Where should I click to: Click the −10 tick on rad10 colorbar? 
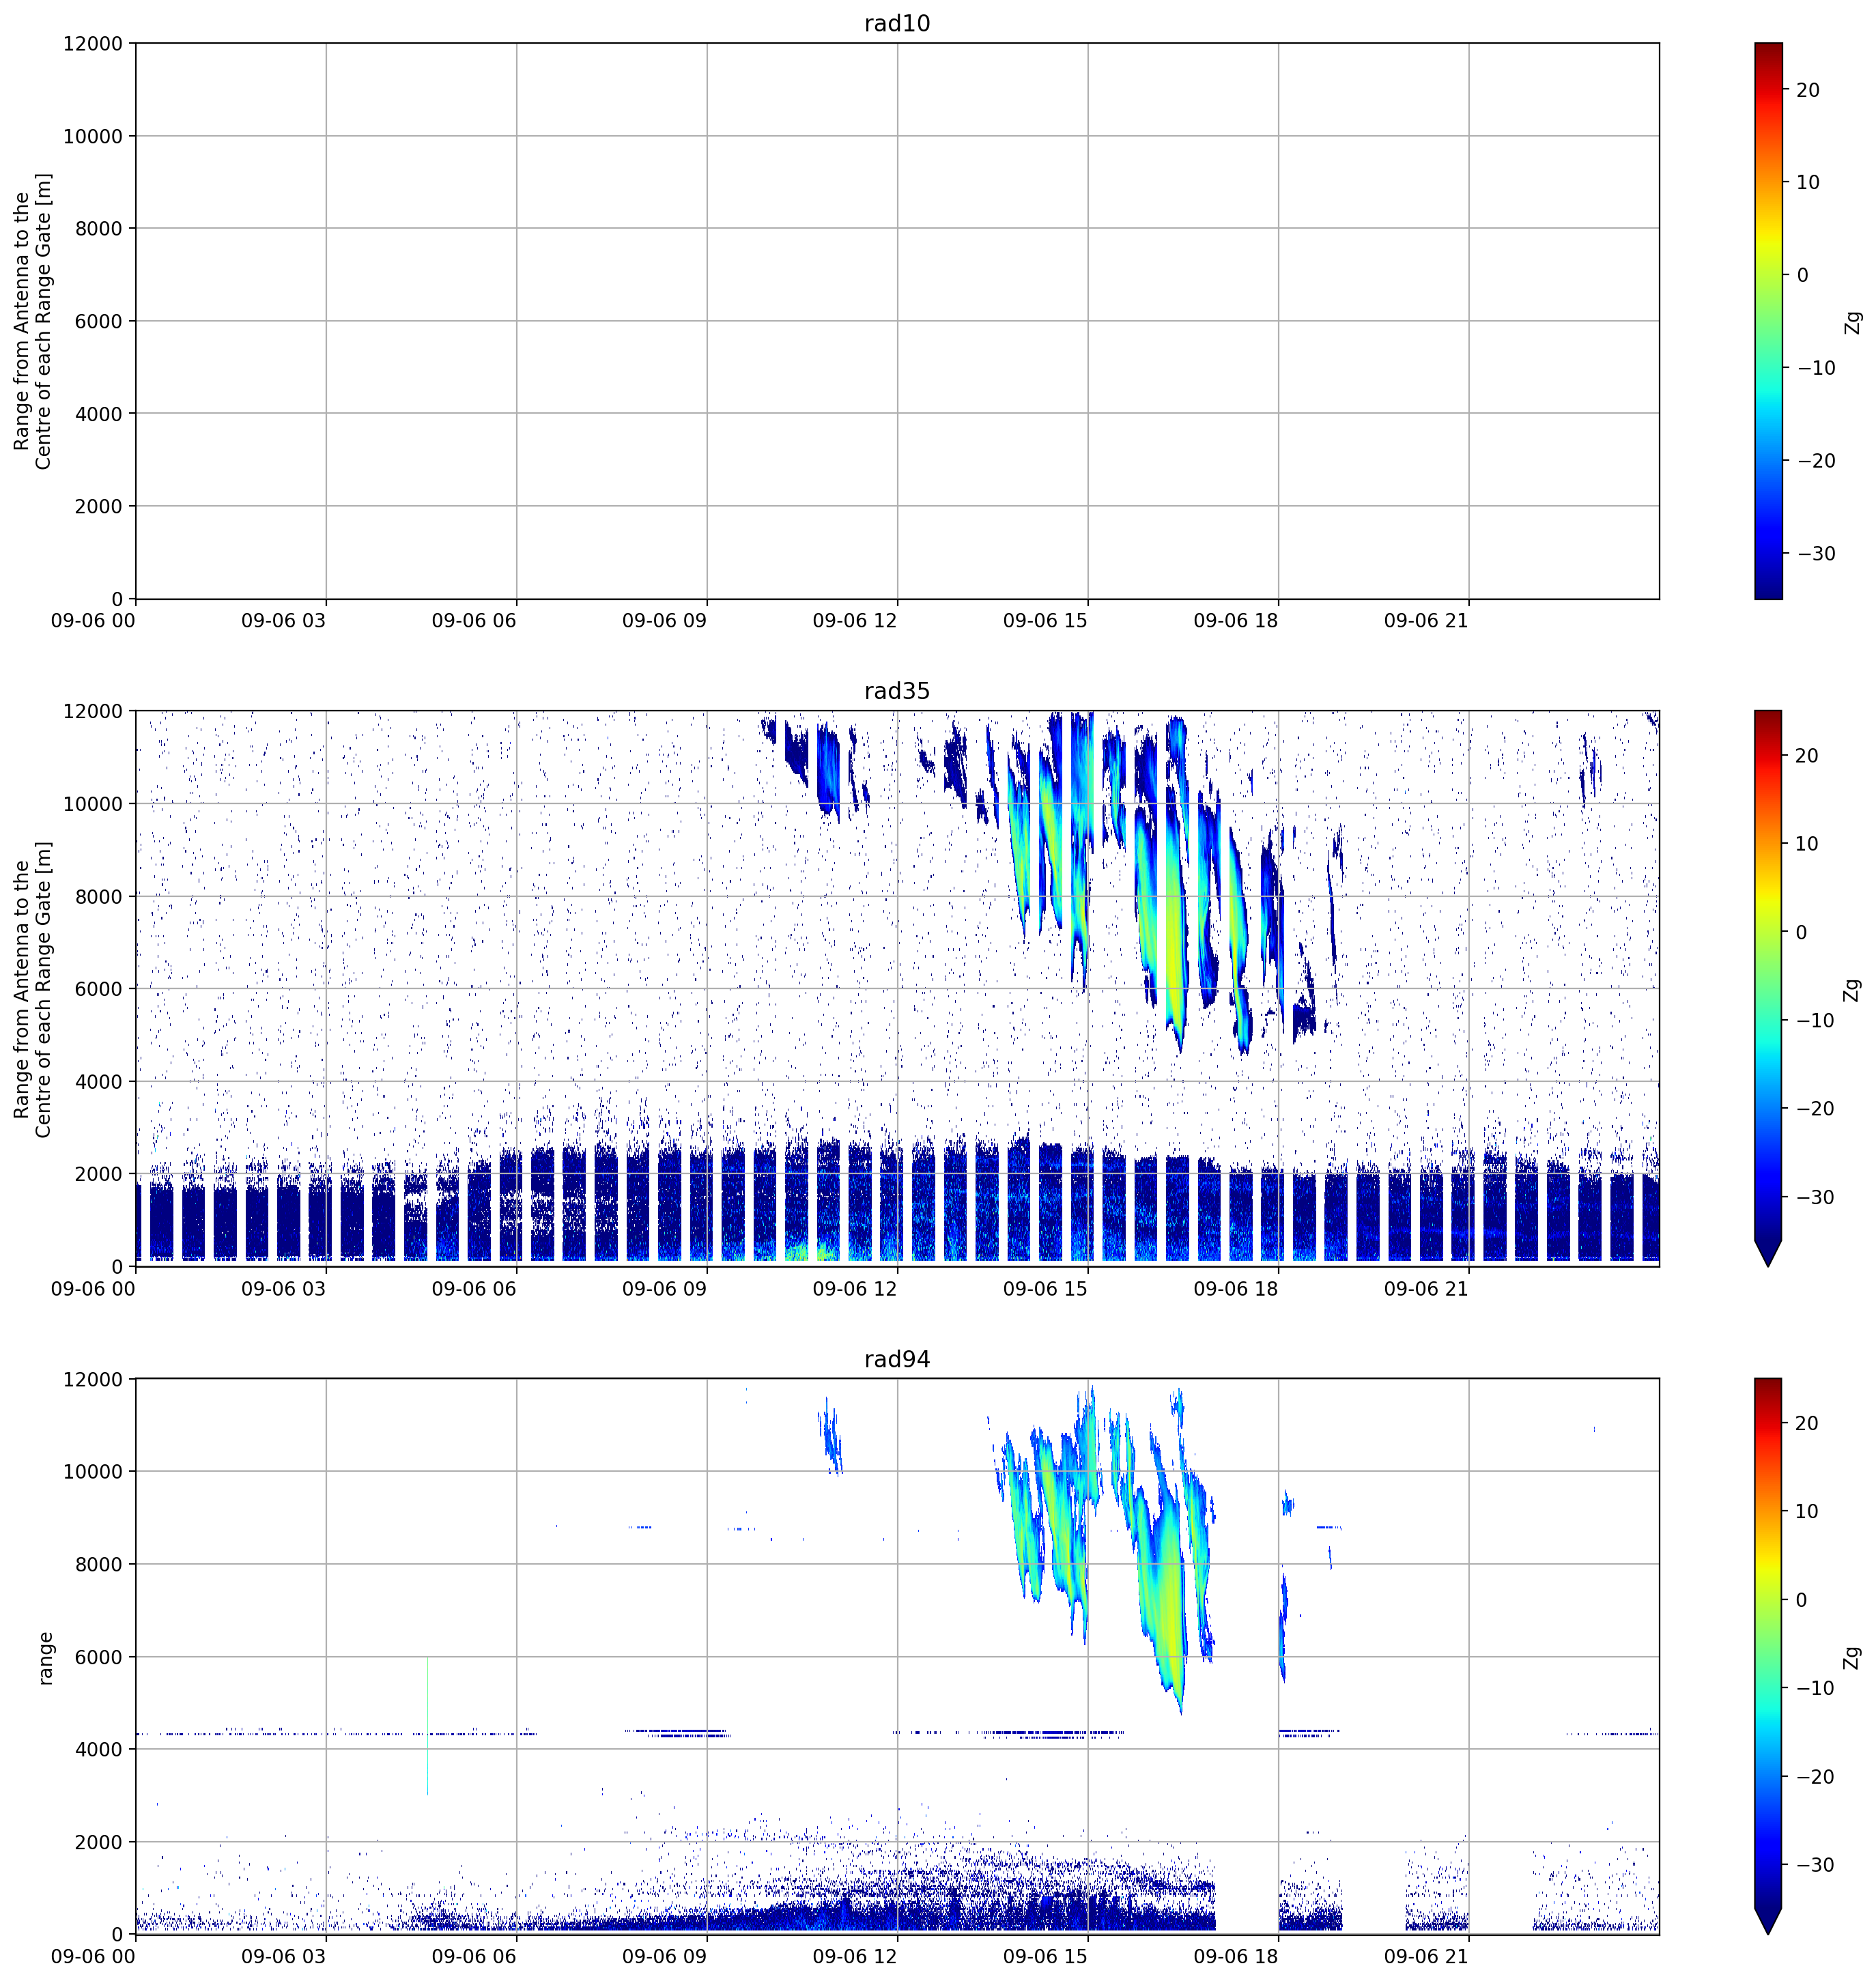coord(1815,368)
